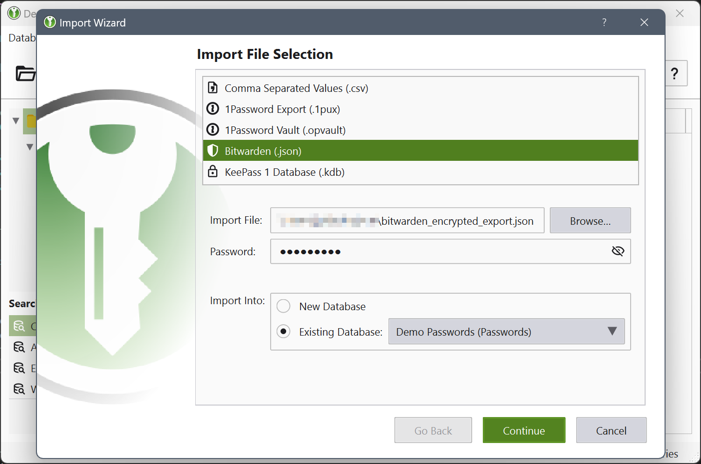Browse for a different import file
The height and width of the screenshot is (464, 701).
[590, 220]
